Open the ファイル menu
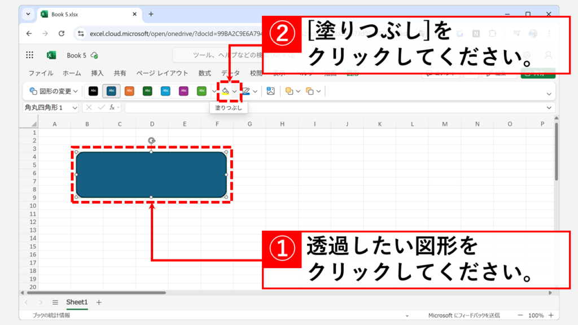 tap(41, 73)
